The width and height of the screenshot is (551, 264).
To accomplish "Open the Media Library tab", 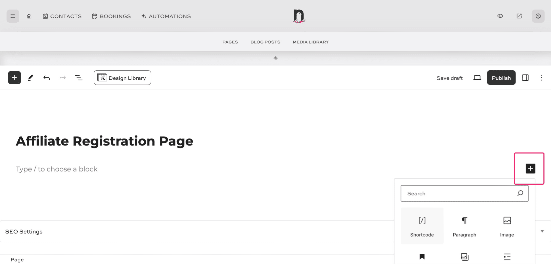I will coord(310,42).
